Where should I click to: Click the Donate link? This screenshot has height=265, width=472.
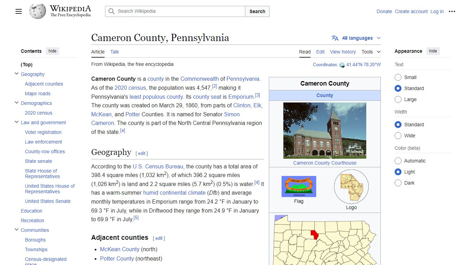click(384, 11)
